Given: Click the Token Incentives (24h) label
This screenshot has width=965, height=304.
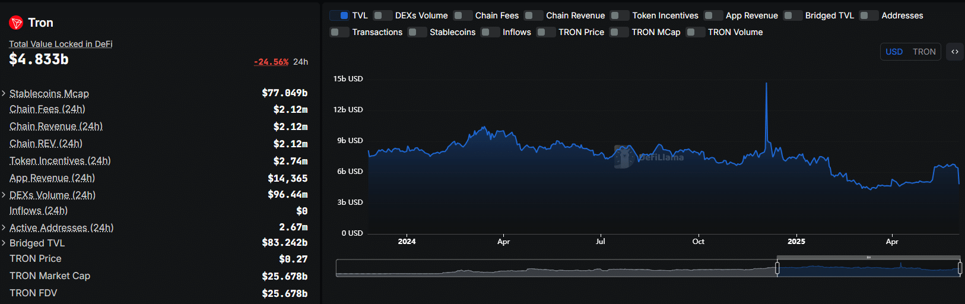Looking at the screenshot, I should [60, 161].
